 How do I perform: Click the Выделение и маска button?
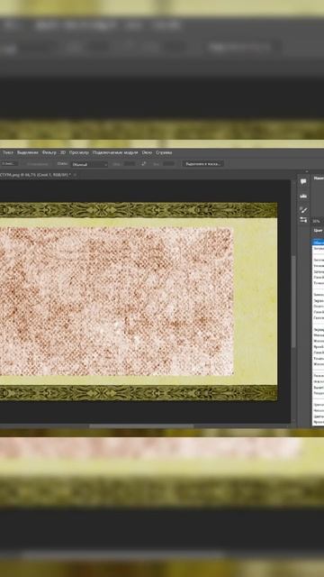point(202,164)
